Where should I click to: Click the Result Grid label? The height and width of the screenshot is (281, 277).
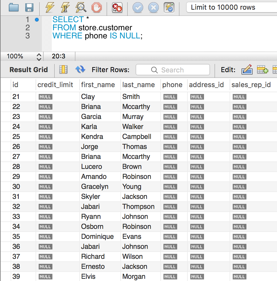(x=29, y=70)
